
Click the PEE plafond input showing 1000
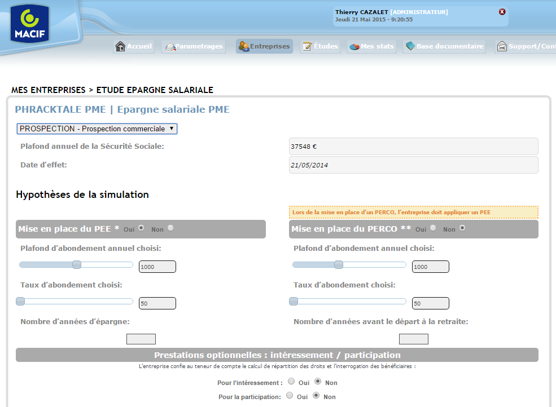(157, 266)
